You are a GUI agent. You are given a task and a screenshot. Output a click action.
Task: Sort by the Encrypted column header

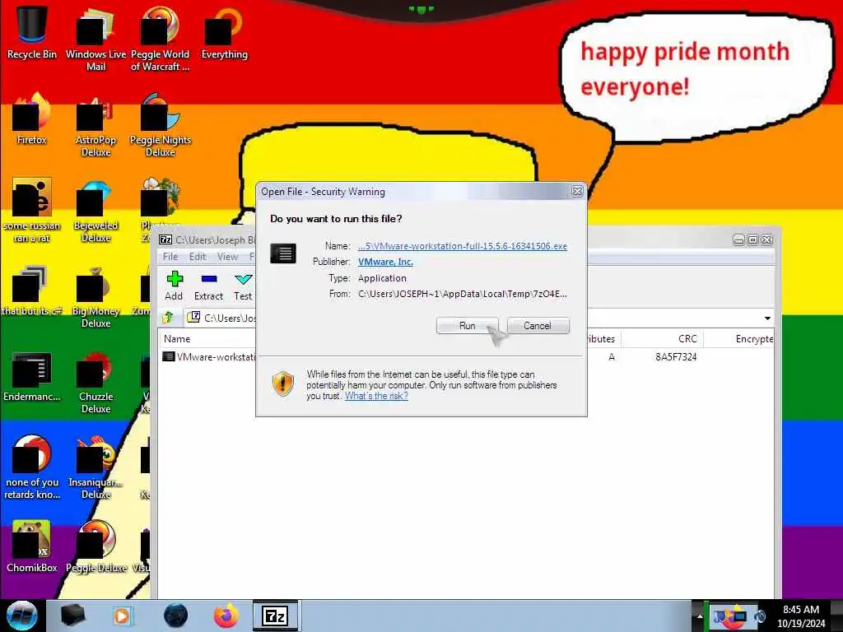(x=739, y=338)
